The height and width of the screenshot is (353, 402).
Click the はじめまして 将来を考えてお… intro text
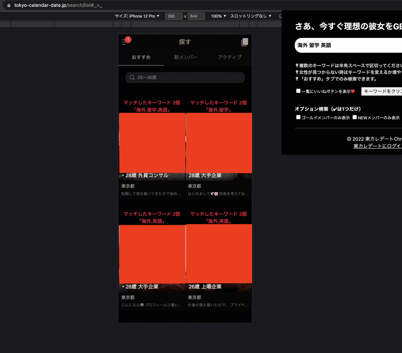[x=218, y=194]
